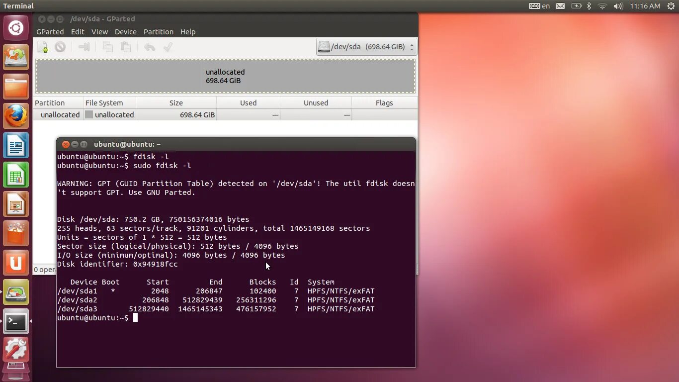Click GParted's Resize/Move toolbar icon
This screenshot has height=382, width=679.
(84, 47)
